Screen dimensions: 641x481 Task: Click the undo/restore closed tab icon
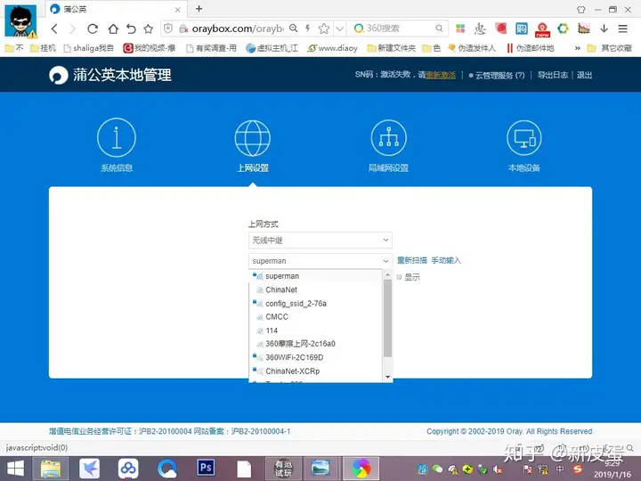(x=131, y=29)
